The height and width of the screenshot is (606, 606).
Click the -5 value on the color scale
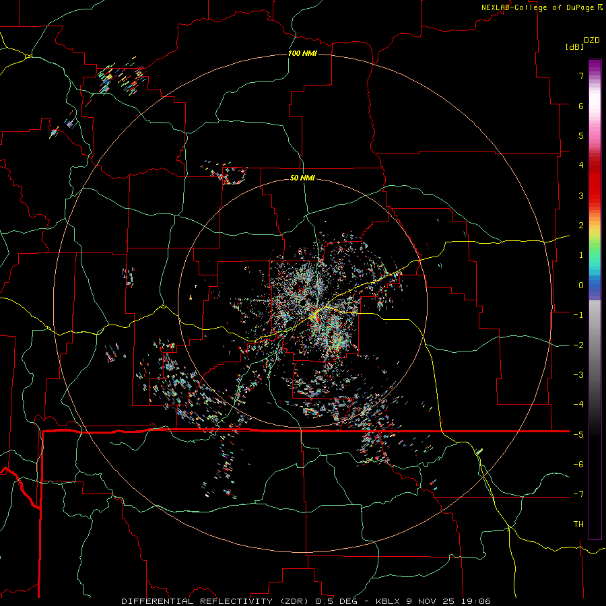[x=578, y=435]
